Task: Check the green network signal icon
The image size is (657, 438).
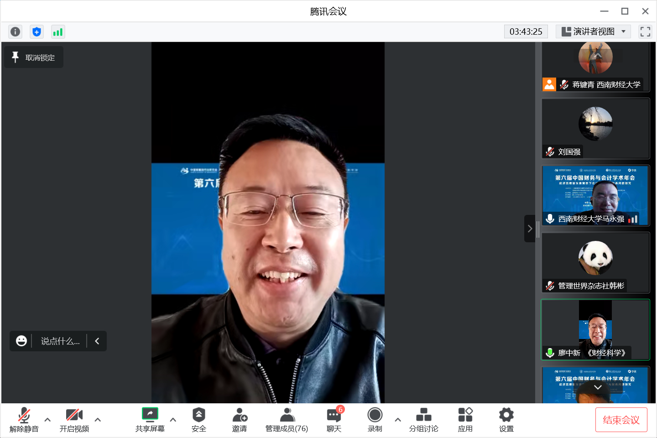Action: [x=57, y=31]
